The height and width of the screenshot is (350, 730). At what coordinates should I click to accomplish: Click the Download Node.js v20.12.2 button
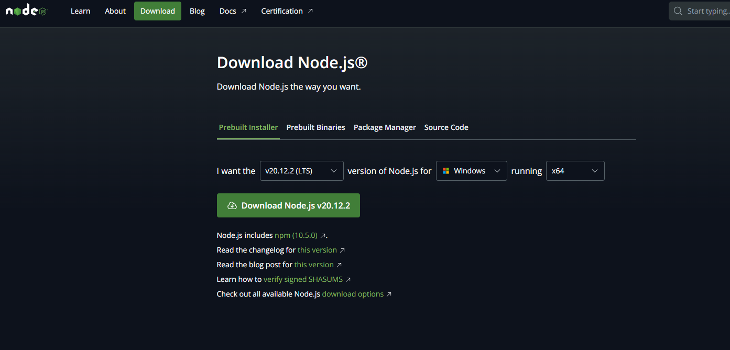[288, 205]
